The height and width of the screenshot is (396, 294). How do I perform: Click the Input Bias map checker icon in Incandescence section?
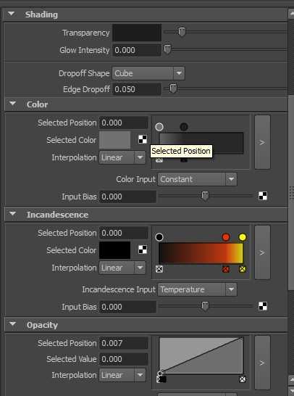pos(263,306)
